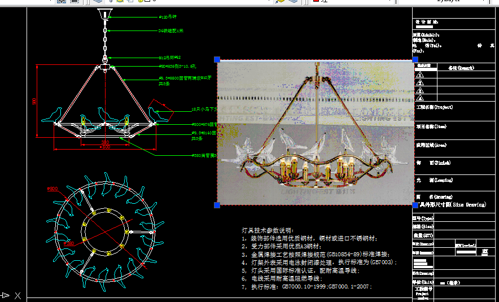The image size is (499, 302).
Task: Select the top-right blue grip of the image
Action: click(x=415, y=59)
